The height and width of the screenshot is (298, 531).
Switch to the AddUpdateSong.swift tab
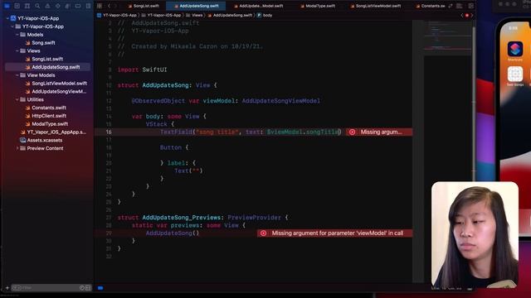196,6
